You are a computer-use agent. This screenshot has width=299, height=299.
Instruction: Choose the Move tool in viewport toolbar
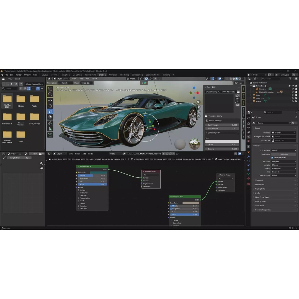click(50, 100)
